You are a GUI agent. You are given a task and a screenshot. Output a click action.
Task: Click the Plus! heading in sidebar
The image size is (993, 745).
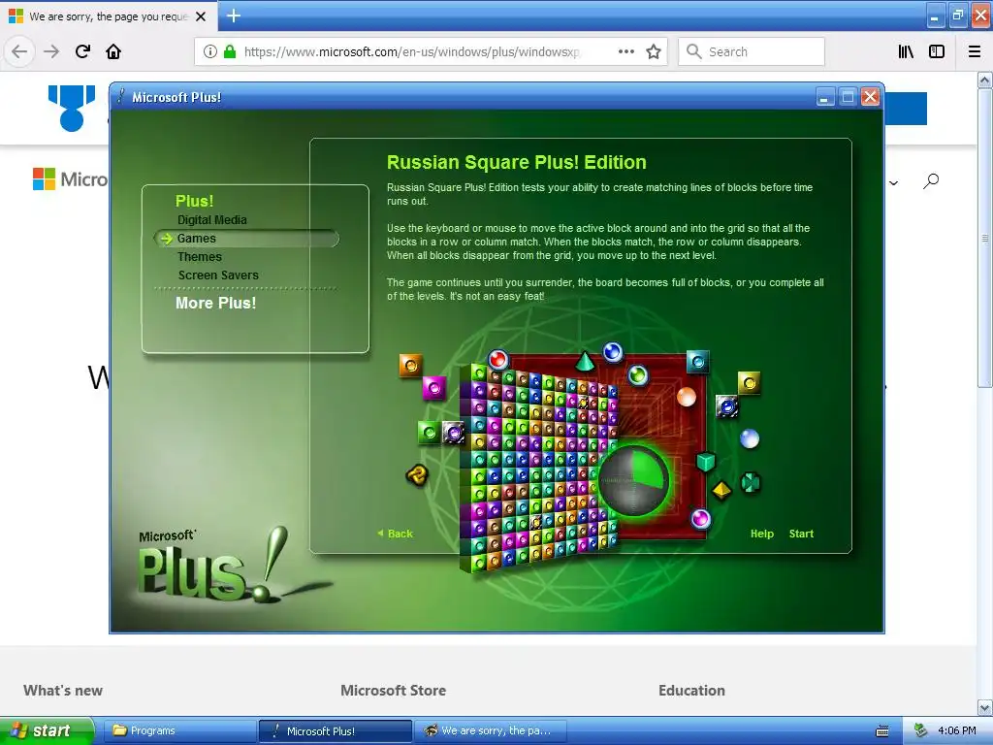194,201
